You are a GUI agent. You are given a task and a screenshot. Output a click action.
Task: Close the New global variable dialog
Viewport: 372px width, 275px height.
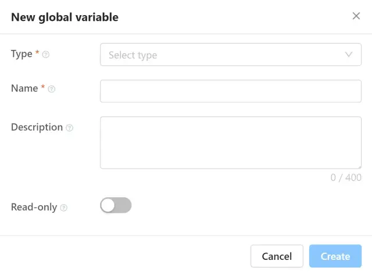(x=356, y=16)
